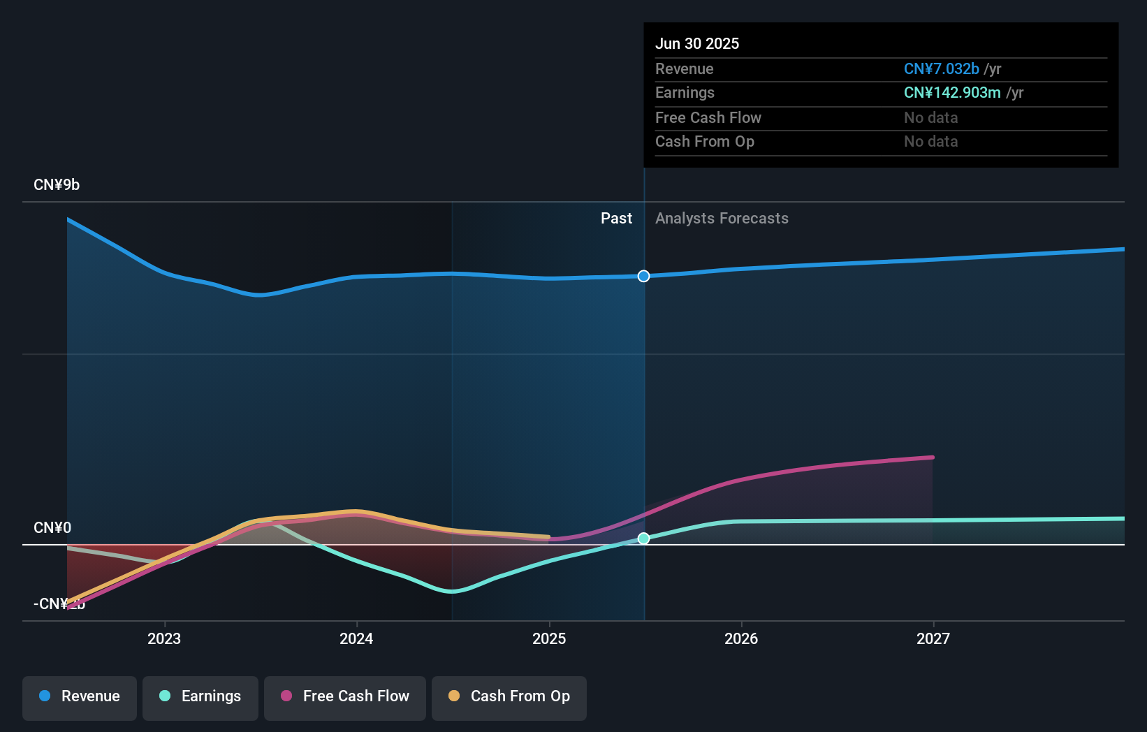Switch to the Past section of chart

(x=616, y=218)
